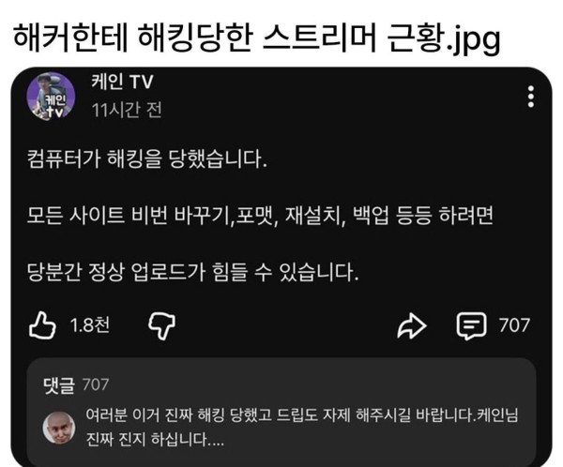This screenshot has width=563, height=467.
Task: Select the post line 컴퓨터가 해킹을 당했습니다
Action: tap(147, 158)
